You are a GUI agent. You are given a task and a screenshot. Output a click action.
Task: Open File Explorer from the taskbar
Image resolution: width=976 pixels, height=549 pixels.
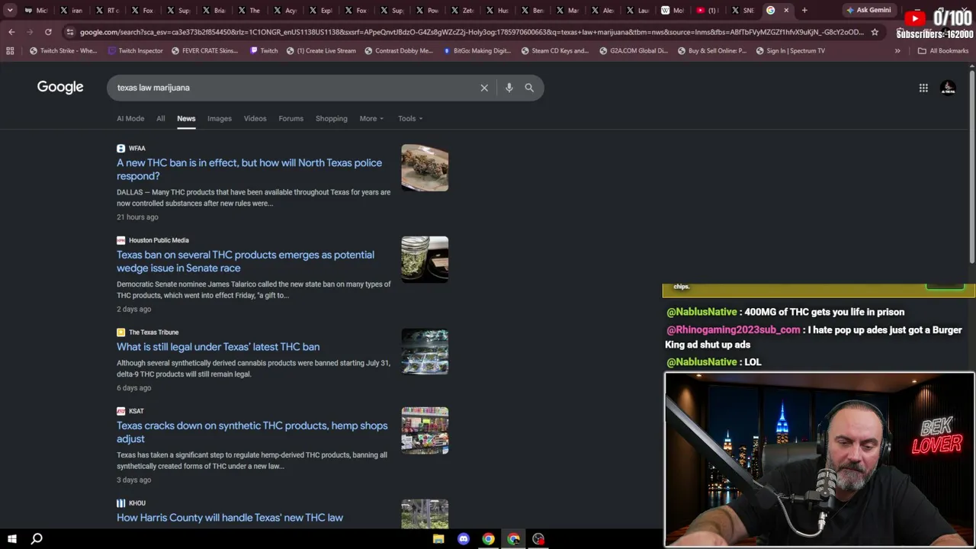tap(438, 539)
